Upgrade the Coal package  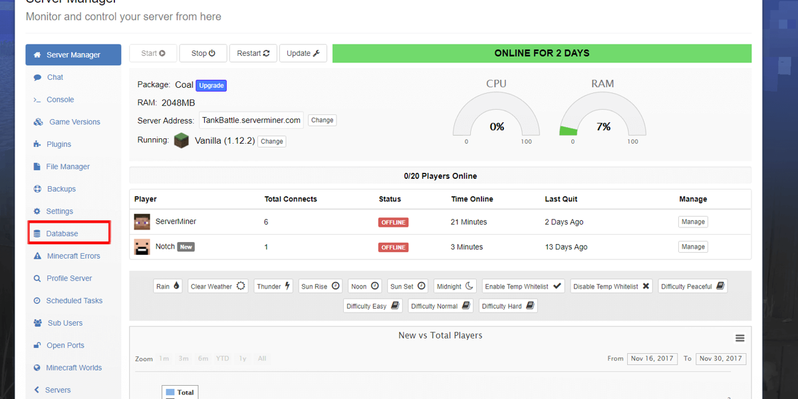[211, 85]
